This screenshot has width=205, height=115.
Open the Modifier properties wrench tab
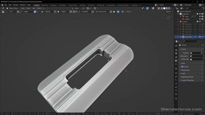[176, 77]
